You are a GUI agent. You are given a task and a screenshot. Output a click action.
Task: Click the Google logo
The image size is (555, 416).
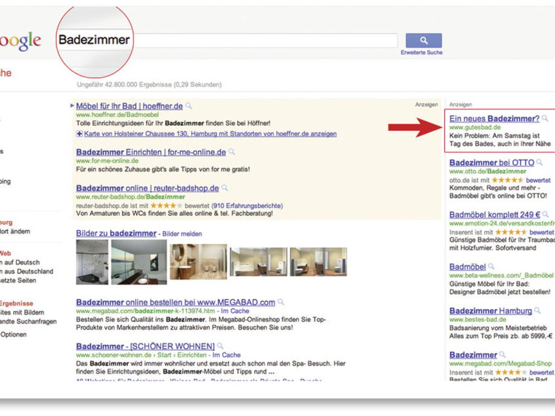(x=20, y=41)
